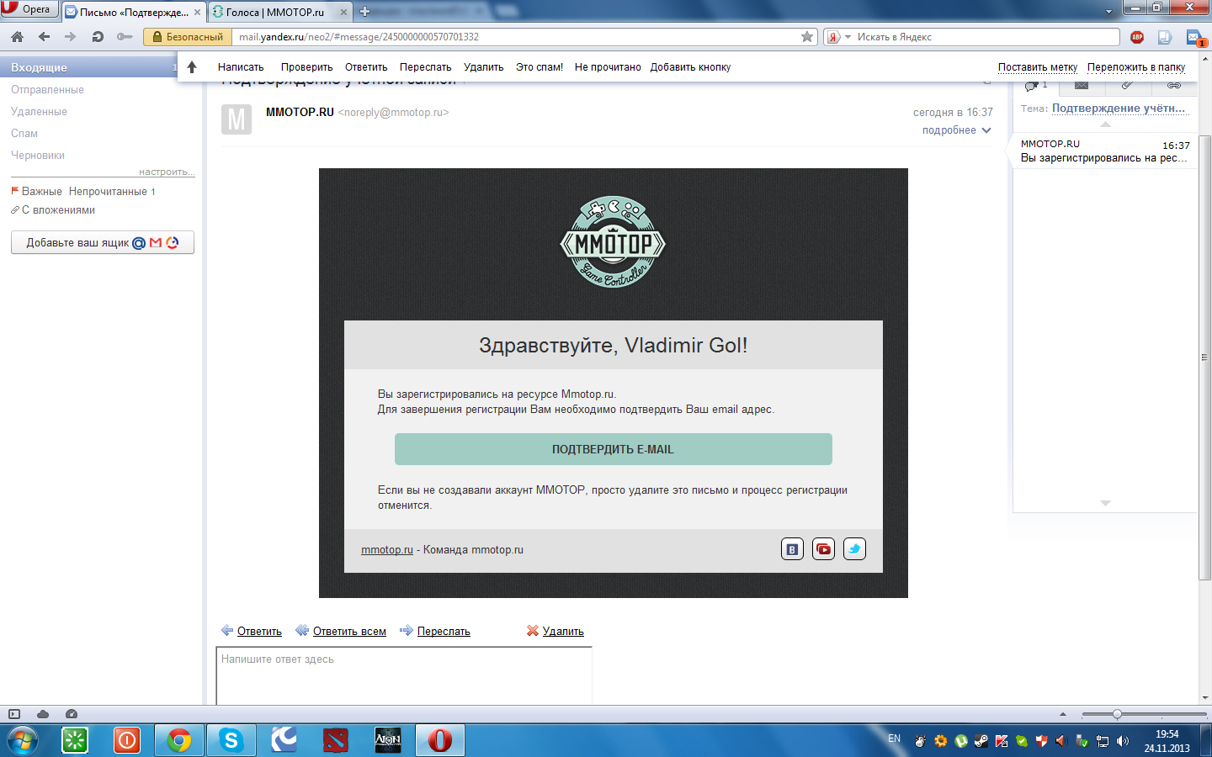
Task: Open the Поставить метку dropdown
Action: coord(1038,67)
